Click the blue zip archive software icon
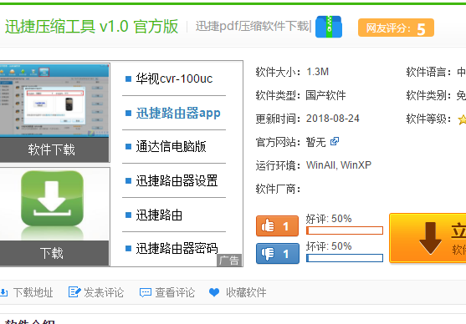The image size is (466, 324). [x=329, y=27]
